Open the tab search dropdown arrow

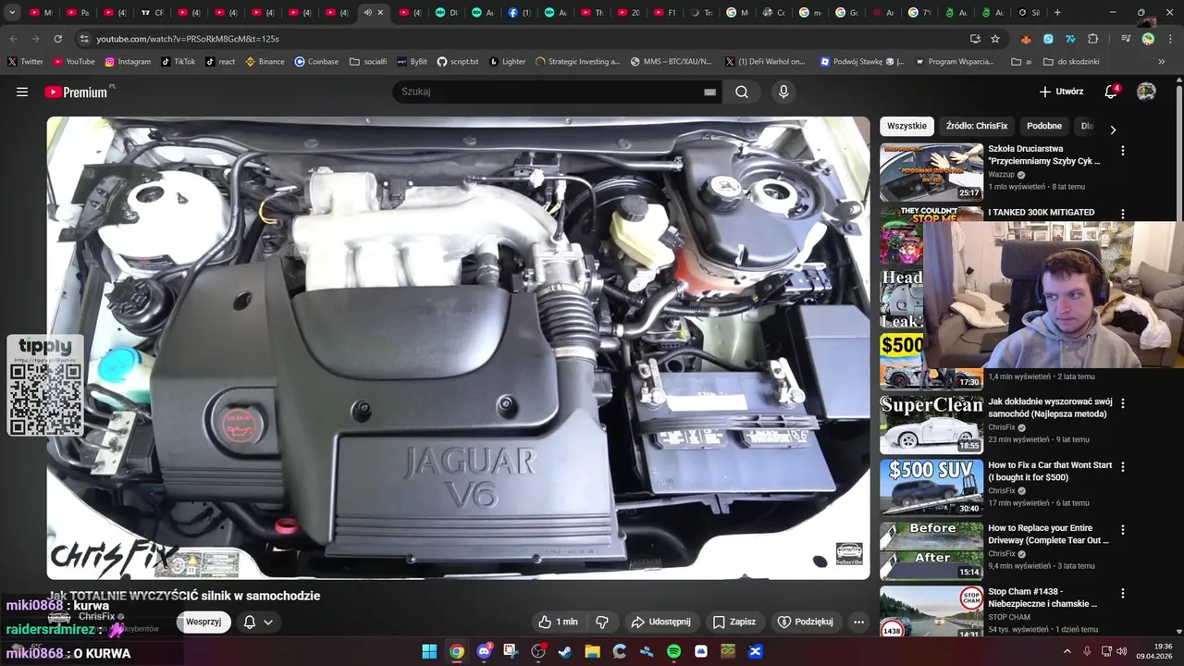pyautogui.click(x=12, y=13)
